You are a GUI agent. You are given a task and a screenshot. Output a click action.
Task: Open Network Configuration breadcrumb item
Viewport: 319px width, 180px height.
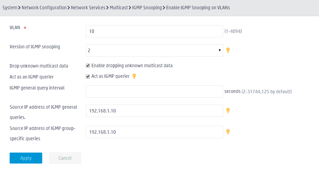pyautogui.click(x=44, y=8)
